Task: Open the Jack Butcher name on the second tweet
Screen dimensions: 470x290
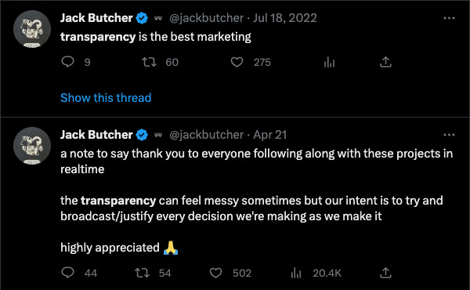Action: click(x=96, y=135)
